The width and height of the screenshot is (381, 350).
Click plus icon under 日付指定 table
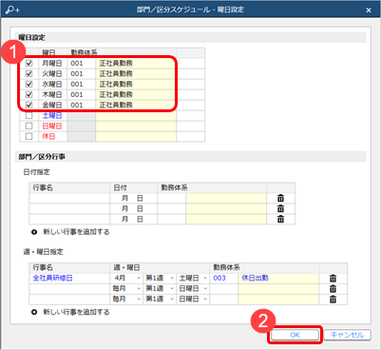tap(34, 232)
